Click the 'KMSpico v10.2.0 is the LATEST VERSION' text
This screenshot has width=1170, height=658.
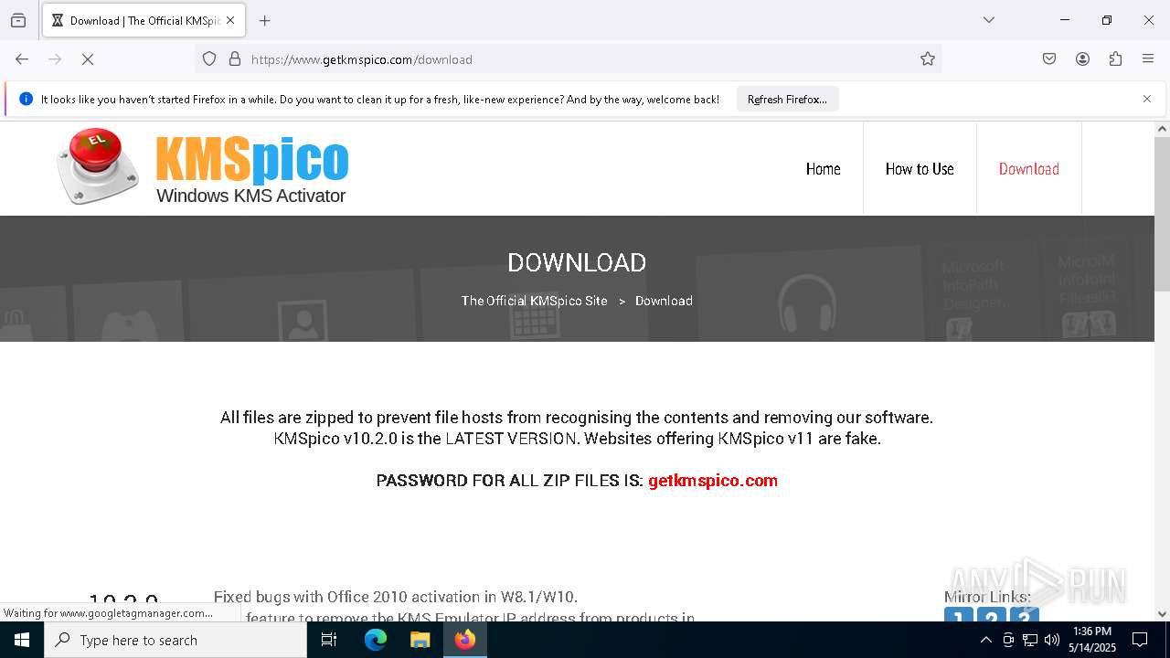click(x=426, y=439)
